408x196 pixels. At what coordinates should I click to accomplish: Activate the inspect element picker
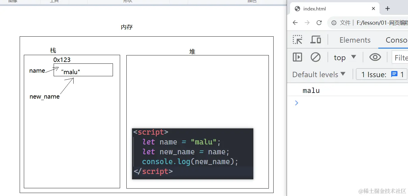point(297,40)
